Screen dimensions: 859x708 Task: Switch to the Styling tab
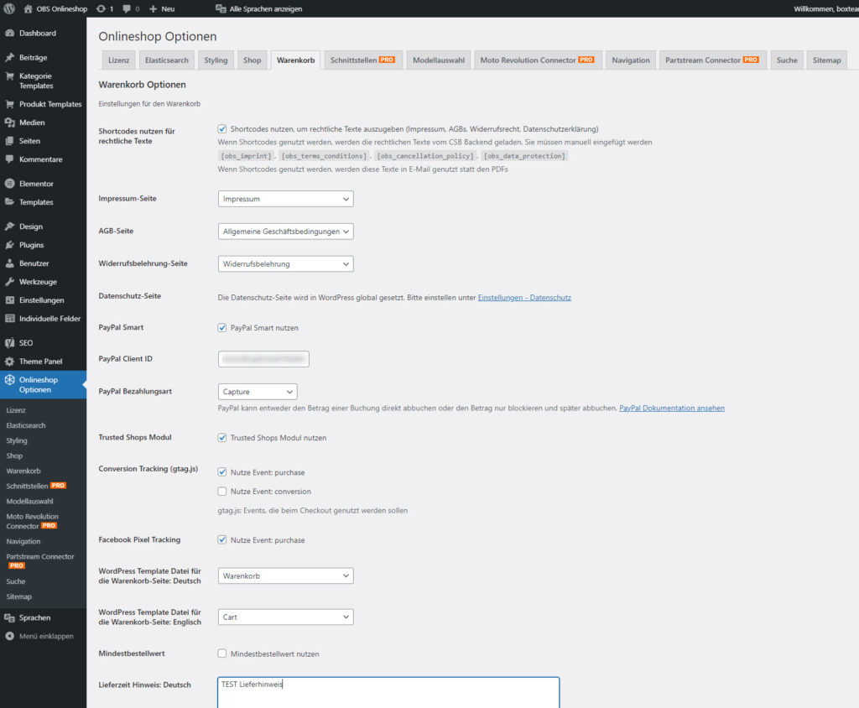coord(216,60)
